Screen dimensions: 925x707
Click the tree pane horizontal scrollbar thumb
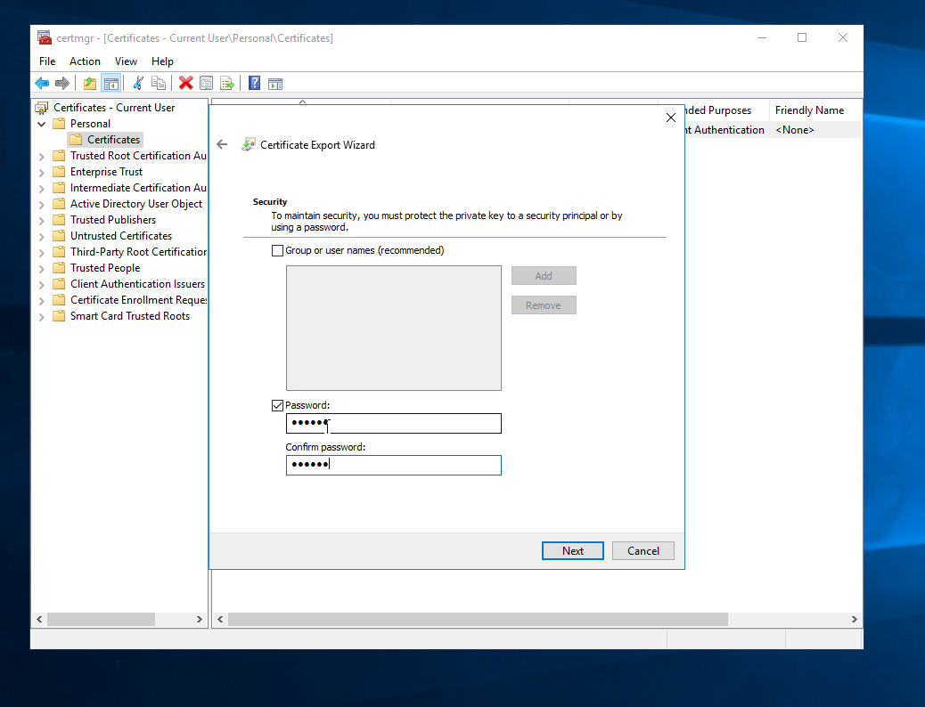click(x=101, y=619)
